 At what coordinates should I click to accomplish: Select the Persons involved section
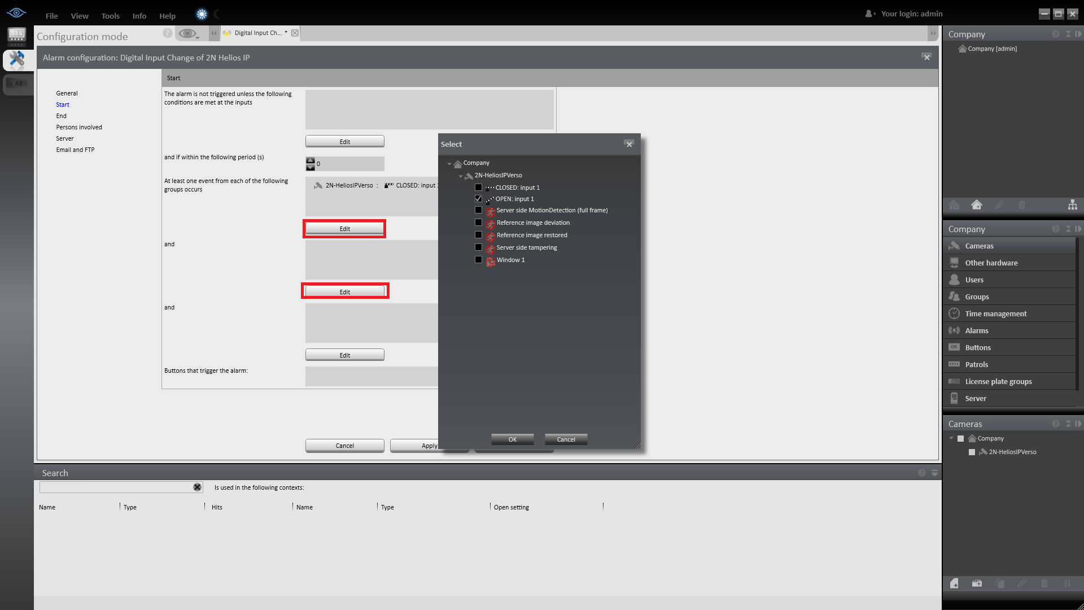[79, 128]
